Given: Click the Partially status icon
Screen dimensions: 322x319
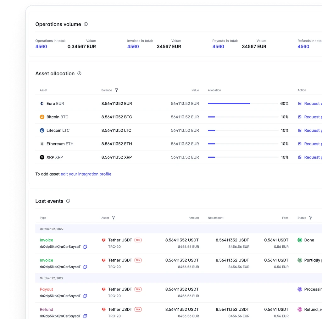Looking at the screenshot, I should (x=300, y=260).
